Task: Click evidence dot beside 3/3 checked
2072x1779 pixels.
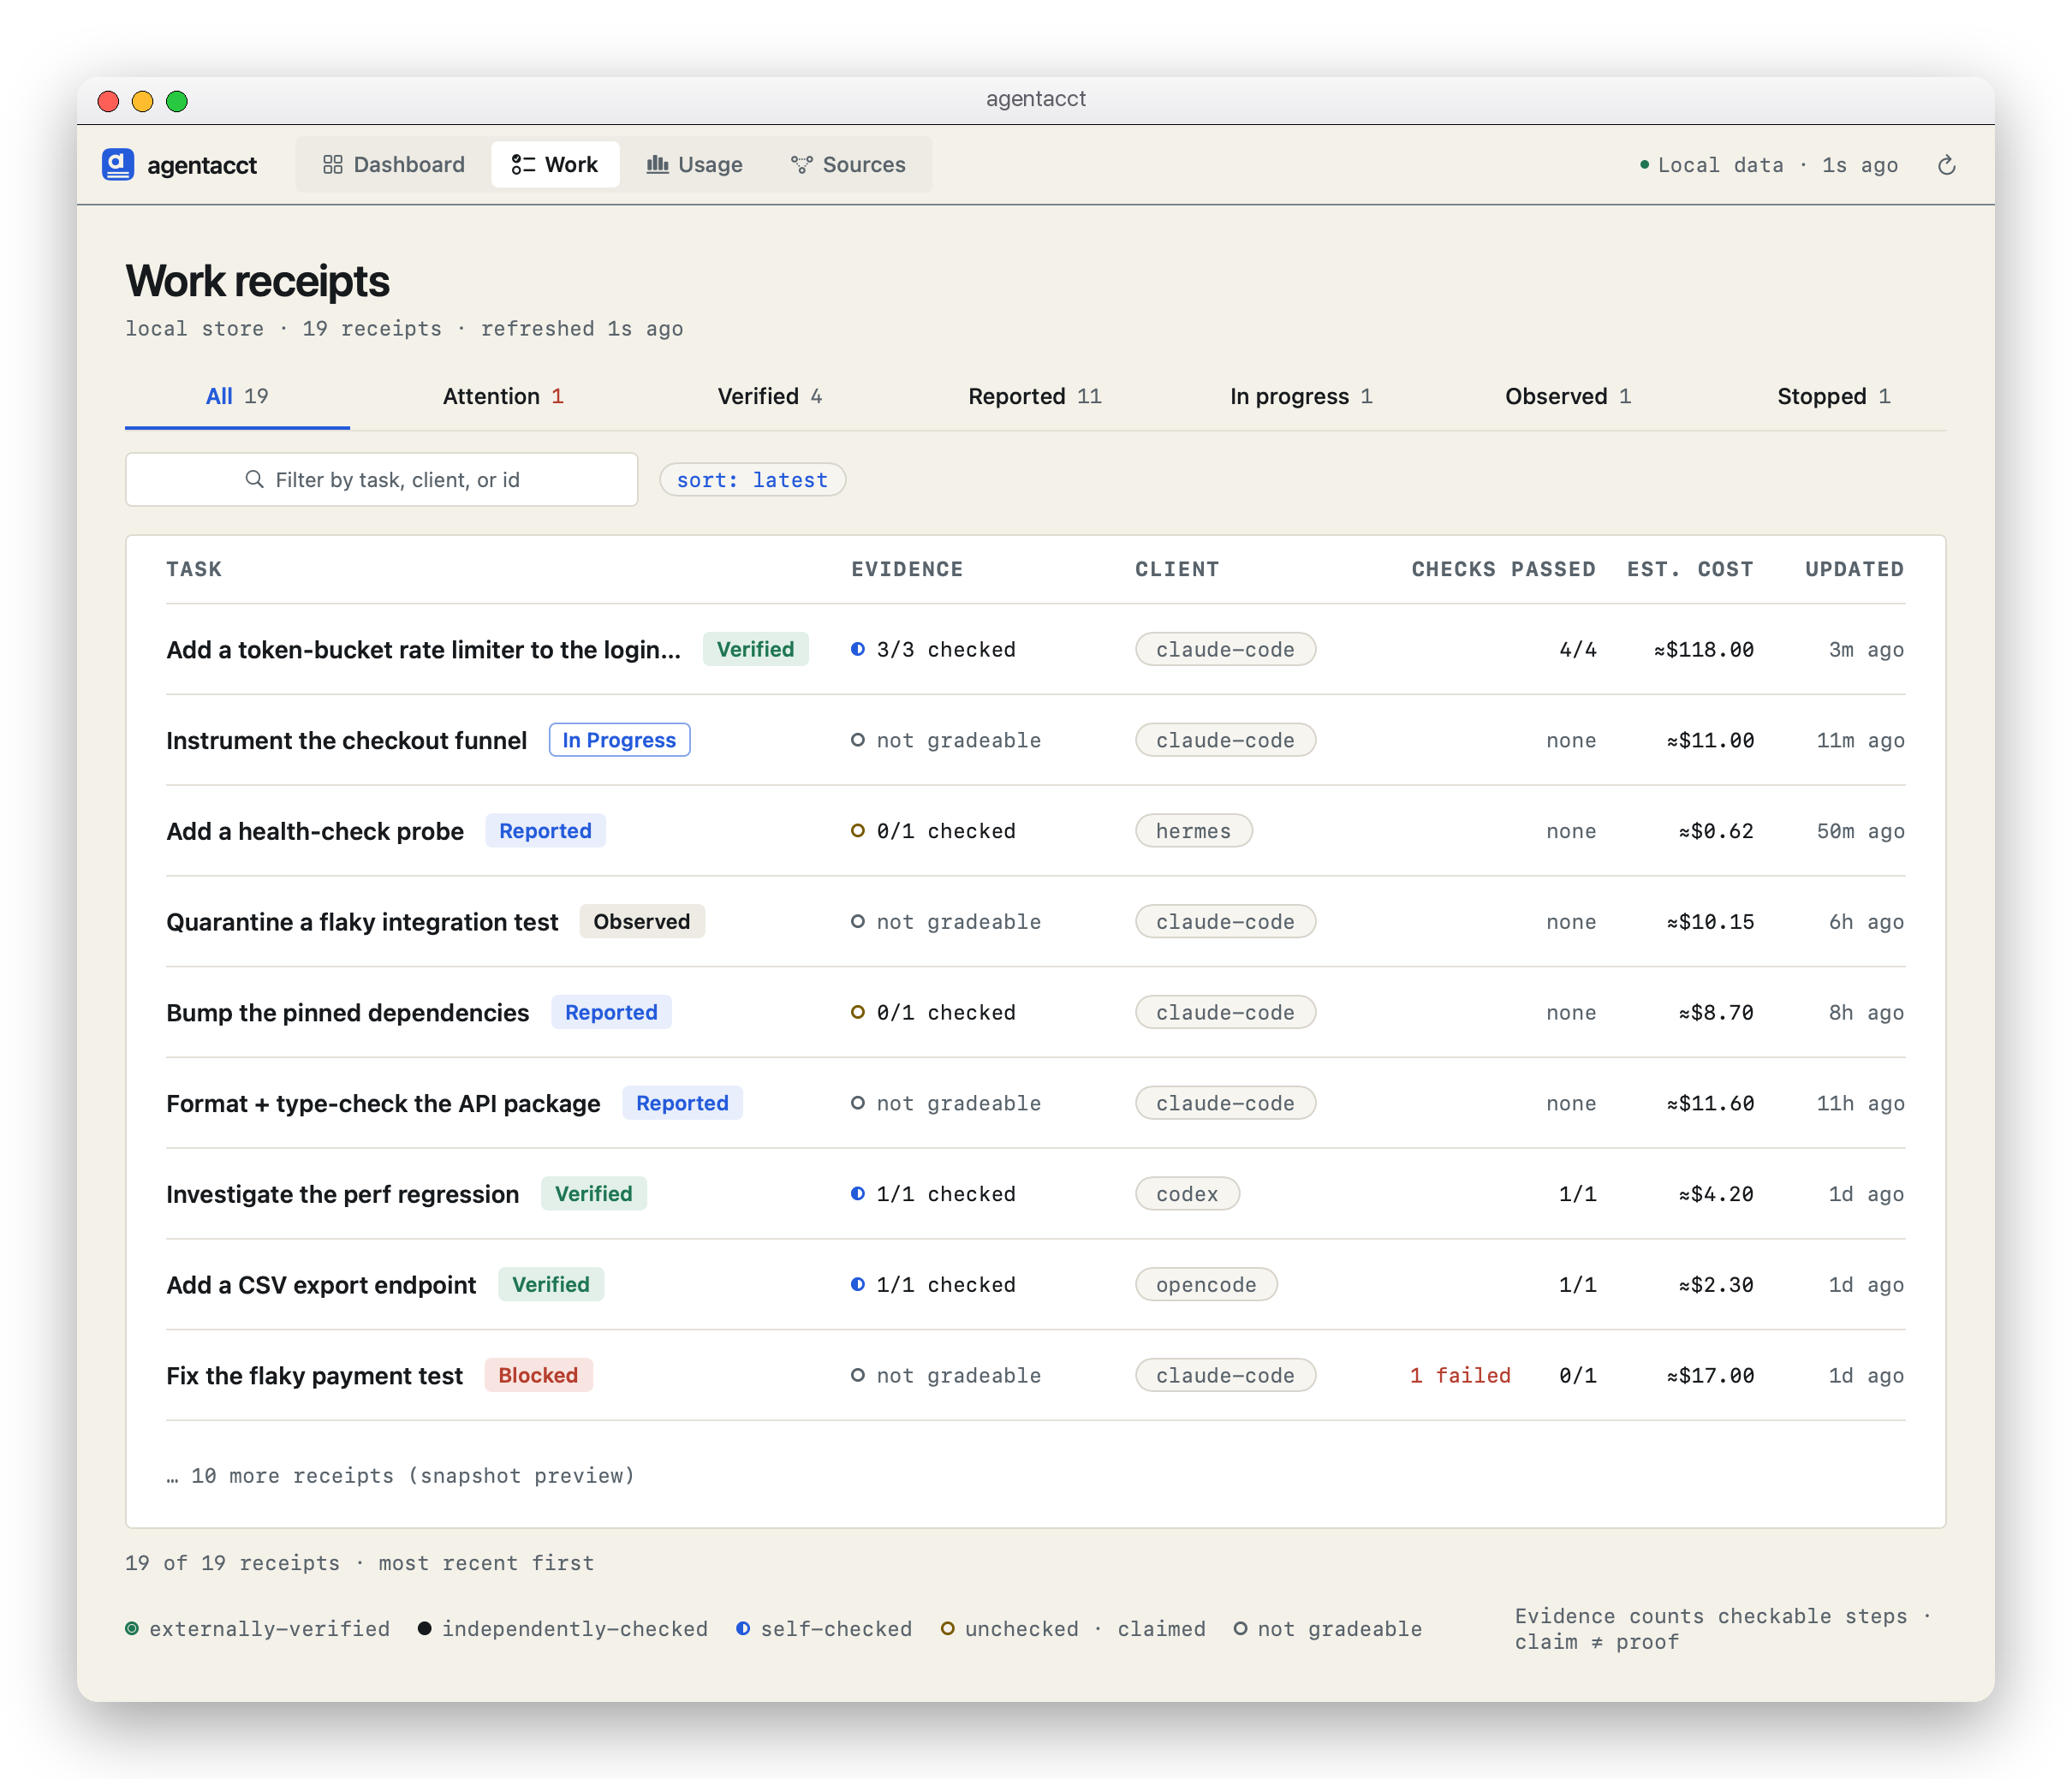Action: tap(858, 649)
